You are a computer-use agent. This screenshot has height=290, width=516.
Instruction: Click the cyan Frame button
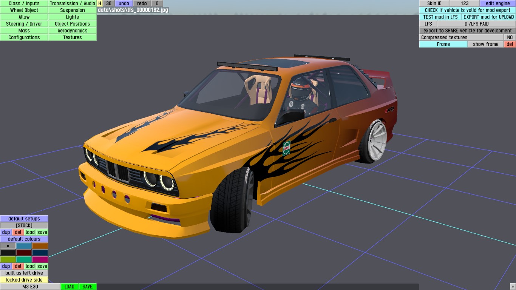[x=443, y=44]
